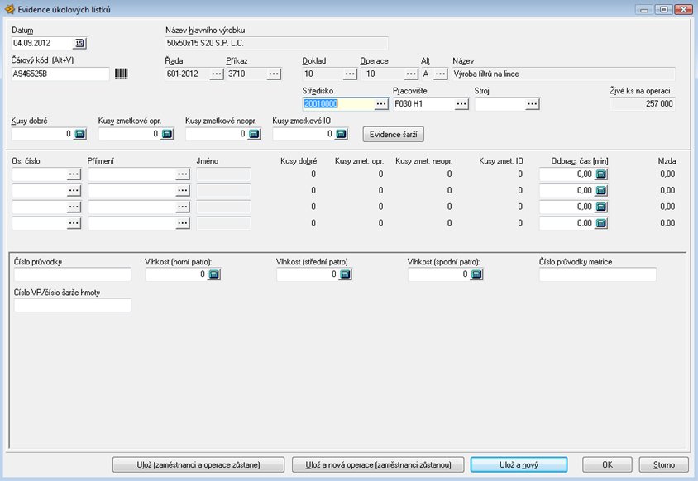Open lookup for Příkaz 3710

click(x=275, y=74)
